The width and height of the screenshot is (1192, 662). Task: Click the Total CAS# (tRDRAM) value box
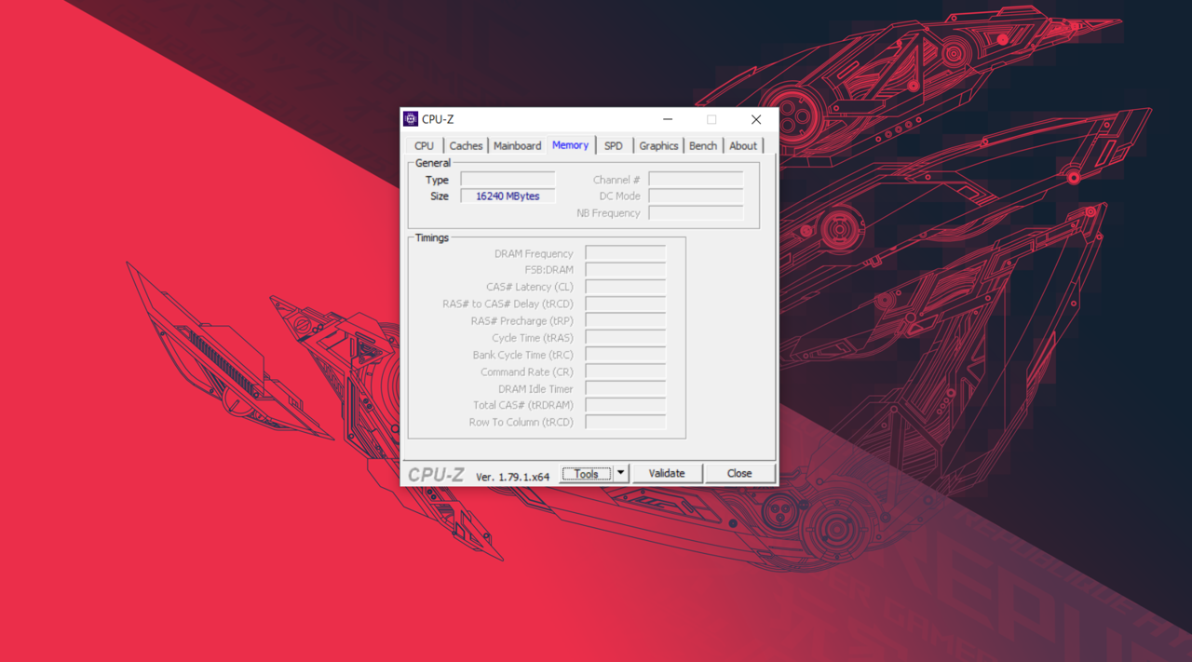click(x=626, y=405)
